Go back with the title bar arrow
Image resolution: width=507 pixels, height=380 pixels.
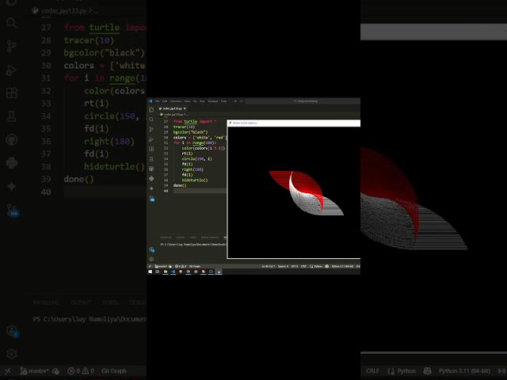(x=235, y=101)
